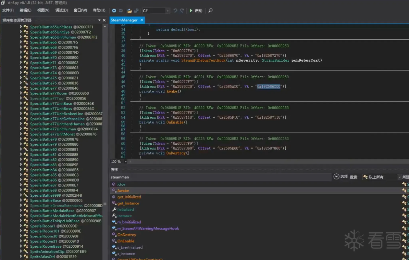409x260 pixels.
Task: Click the navigate forward arrow icon
Action: point(121,11)
